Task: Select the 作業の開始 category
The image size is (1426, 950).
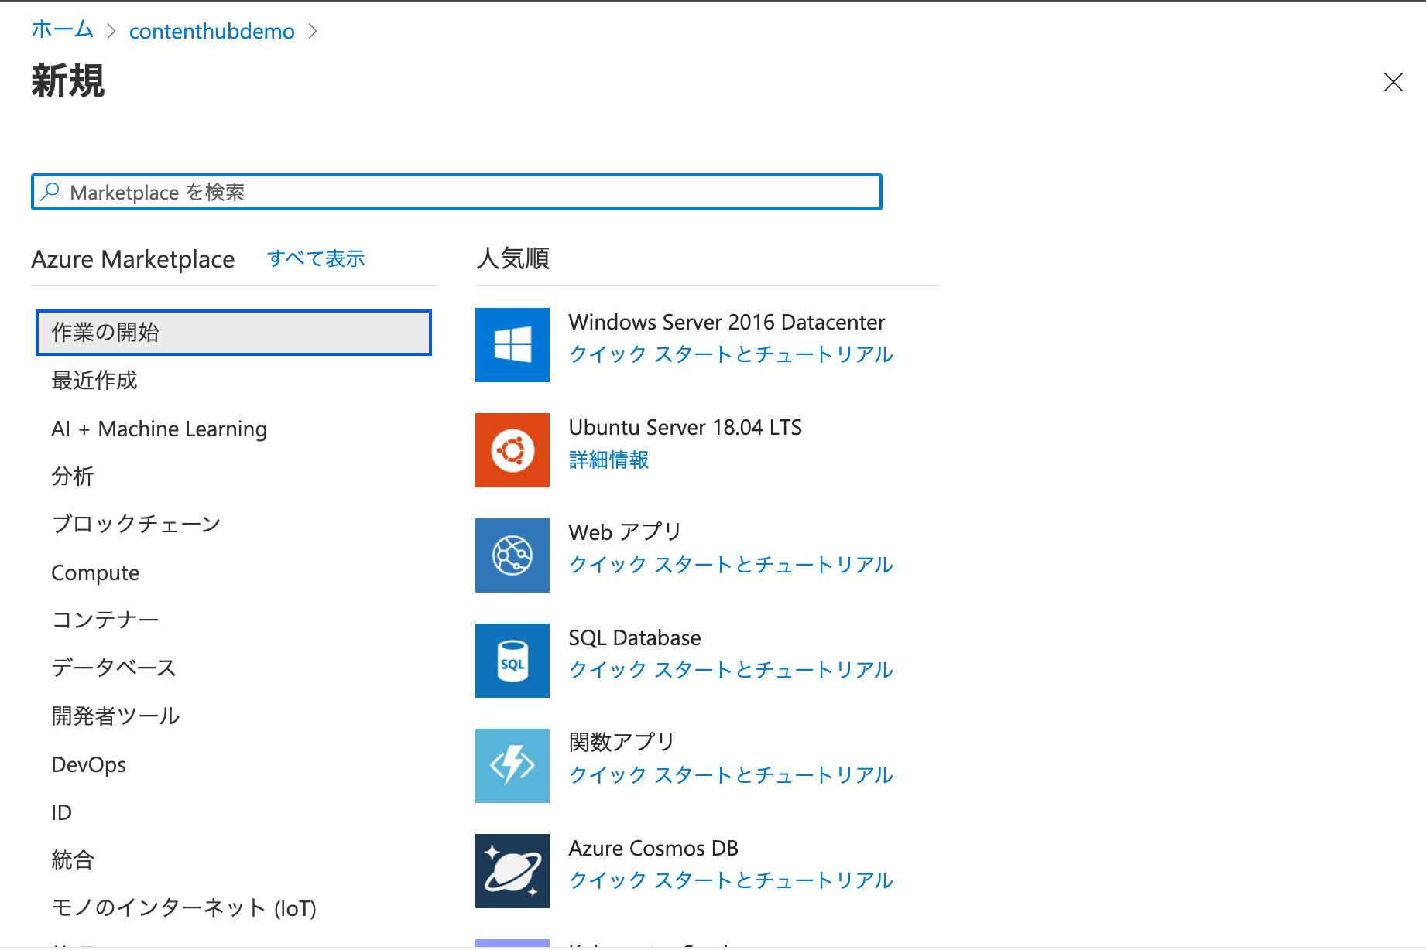Action: click(x=234, y=333)
